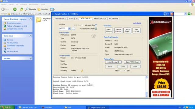Collapse the Otros sitios panel
The height and width of the screenshot is (109, 195).
pyautogui.click(x=30, y=36)
